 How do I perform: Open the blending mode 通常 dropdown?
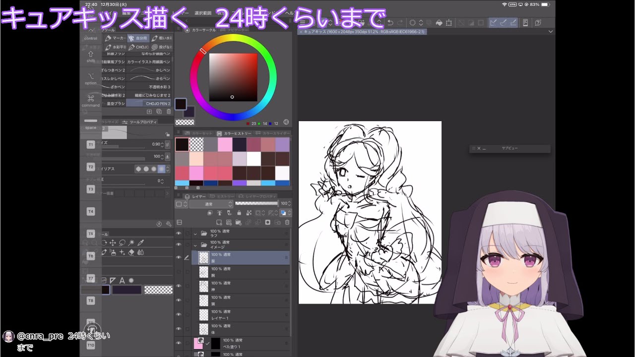tap(211, 204)
